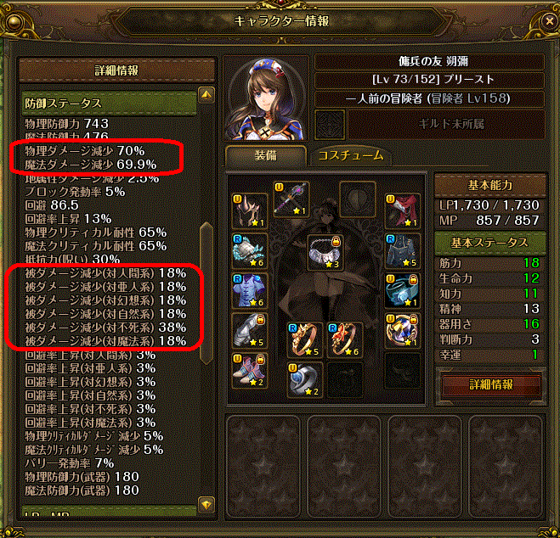Click the locked silver gauntlet equipment
Viewport: 560px width, 538px height.
tap(250, 331)
